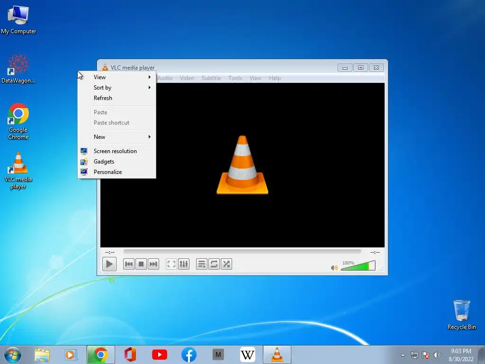Toggle VLC fullscreen mode
This screenshot has width=485, height=364.
pos(171,264)
